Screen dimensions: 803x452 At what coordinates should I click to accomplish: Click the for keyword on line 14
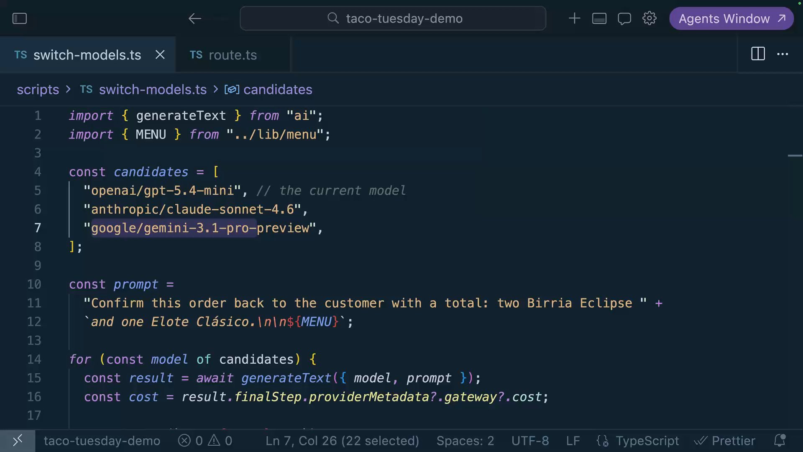[80, 359]
